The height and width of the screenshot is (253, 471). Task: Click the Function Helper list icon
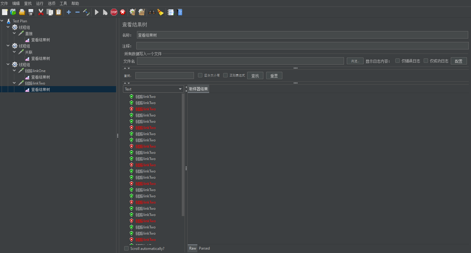click(171, 12)
